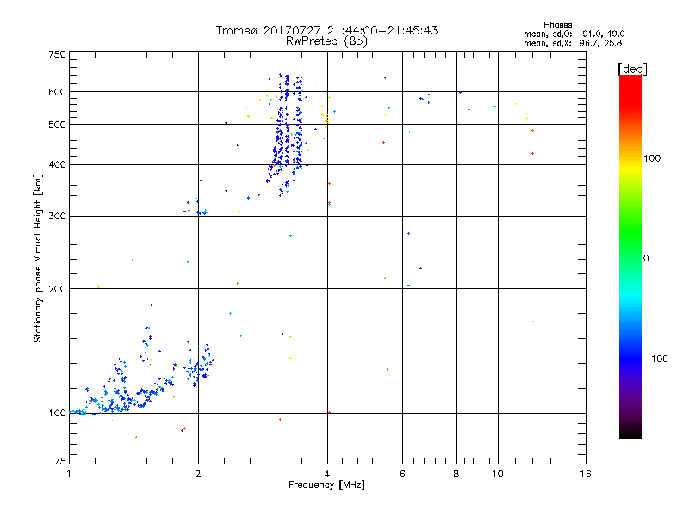Click the plot title 'Tromsø 20170727 21:44:00-21:45:43'

326,30
